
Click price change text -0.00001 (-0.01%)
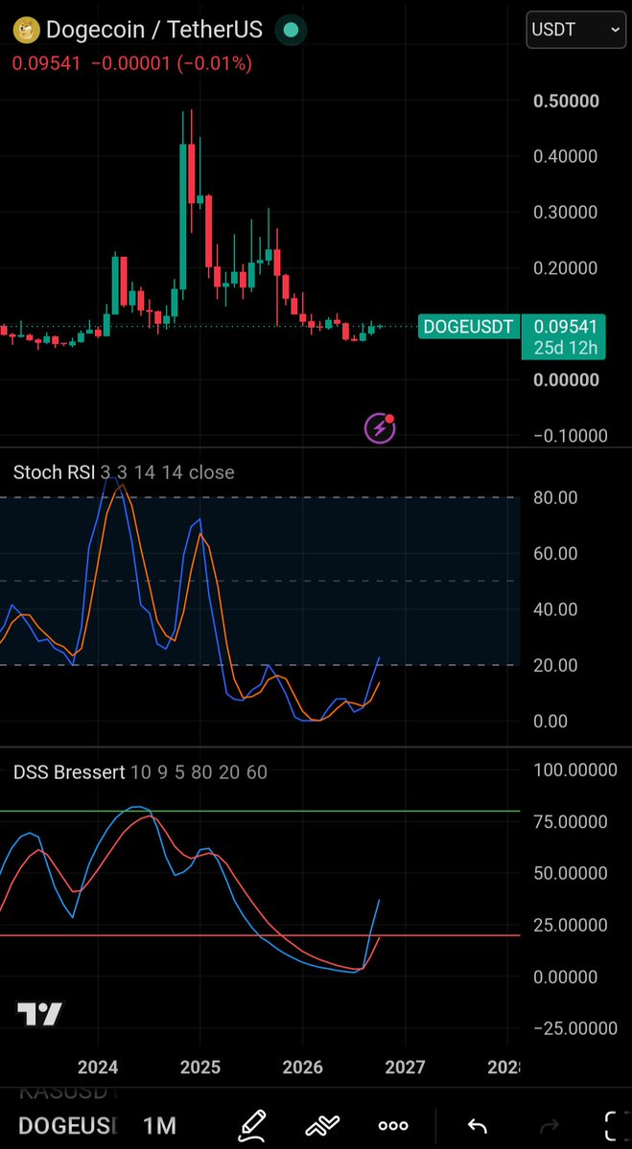pos(172,64)
